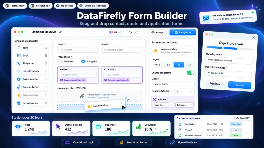Select the Particulier radio option
This screenshot has height=148, width=264.
point(60,61)
